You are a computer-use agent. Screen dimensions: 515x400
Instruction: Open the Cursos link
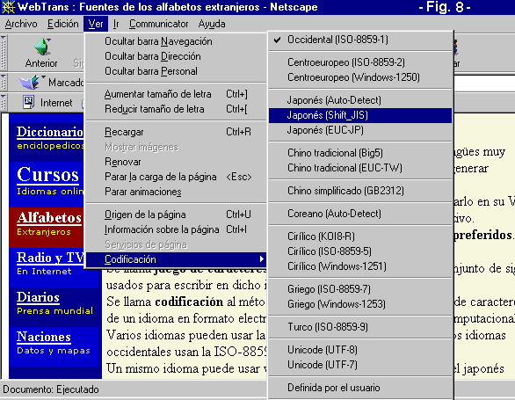click(x=48, y=175)
